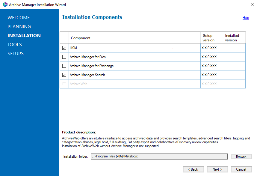Select the INSTALLATION sidebar item
Viewport: 257px width, 176px height.
coord(24,36)
